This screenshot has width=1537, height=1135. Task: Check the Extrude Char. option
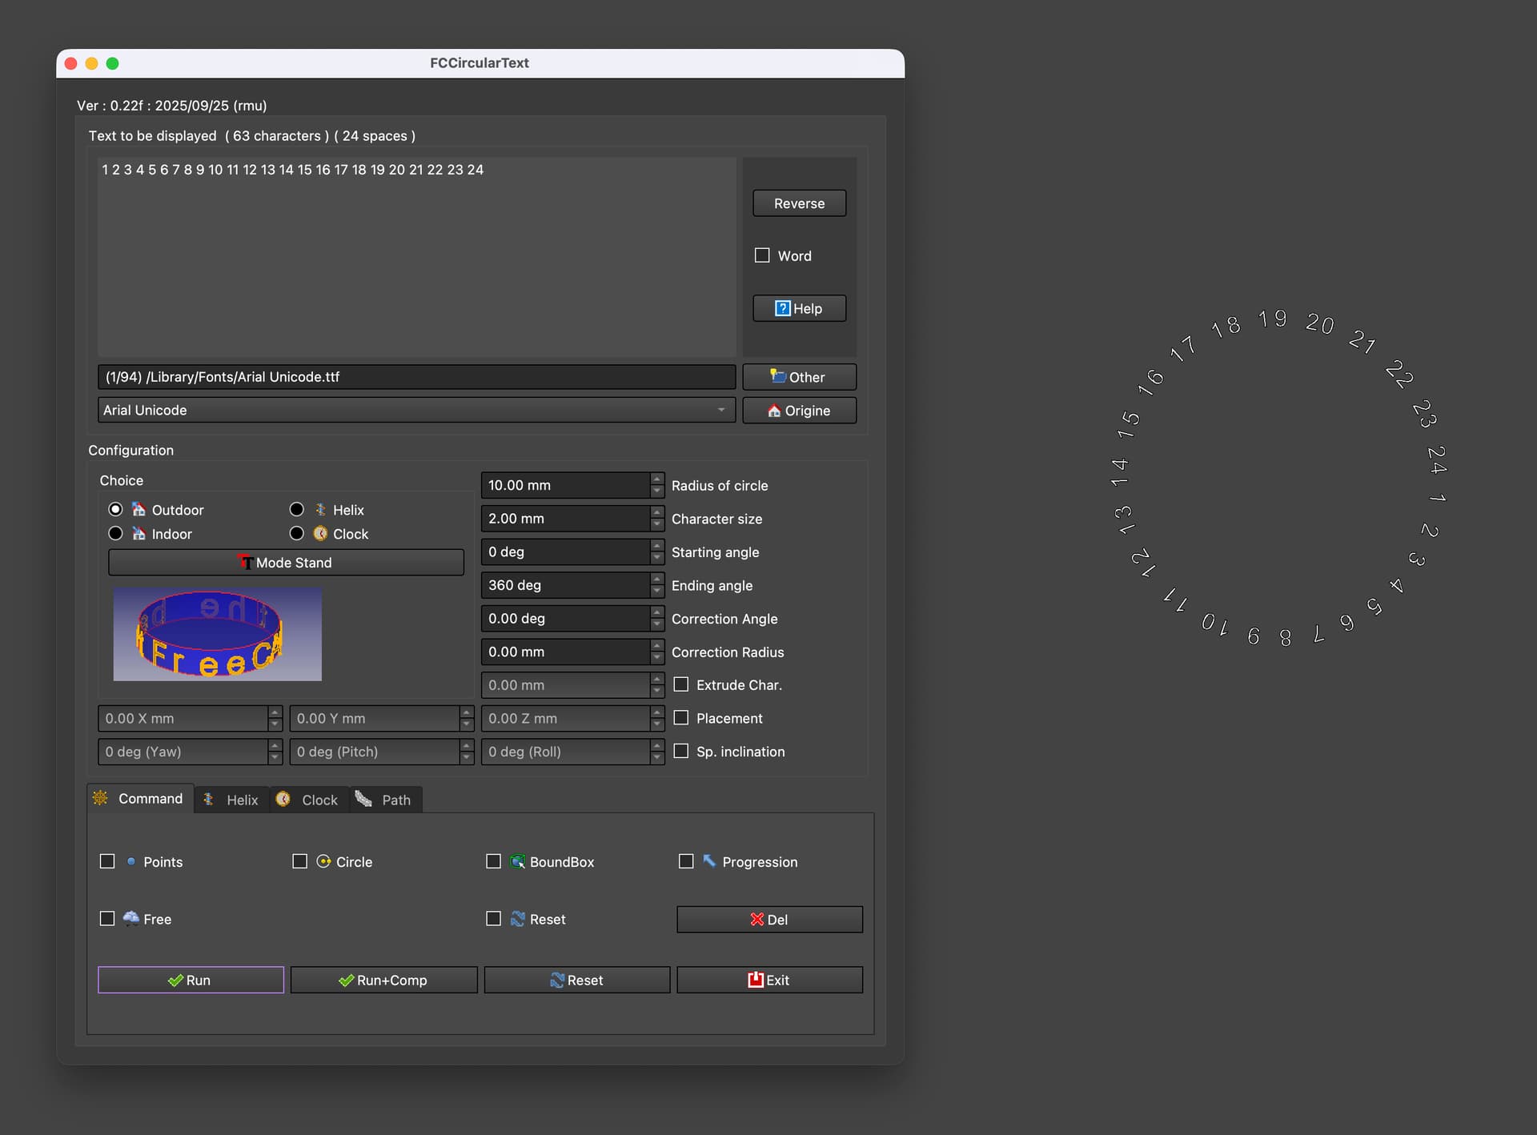681,684
